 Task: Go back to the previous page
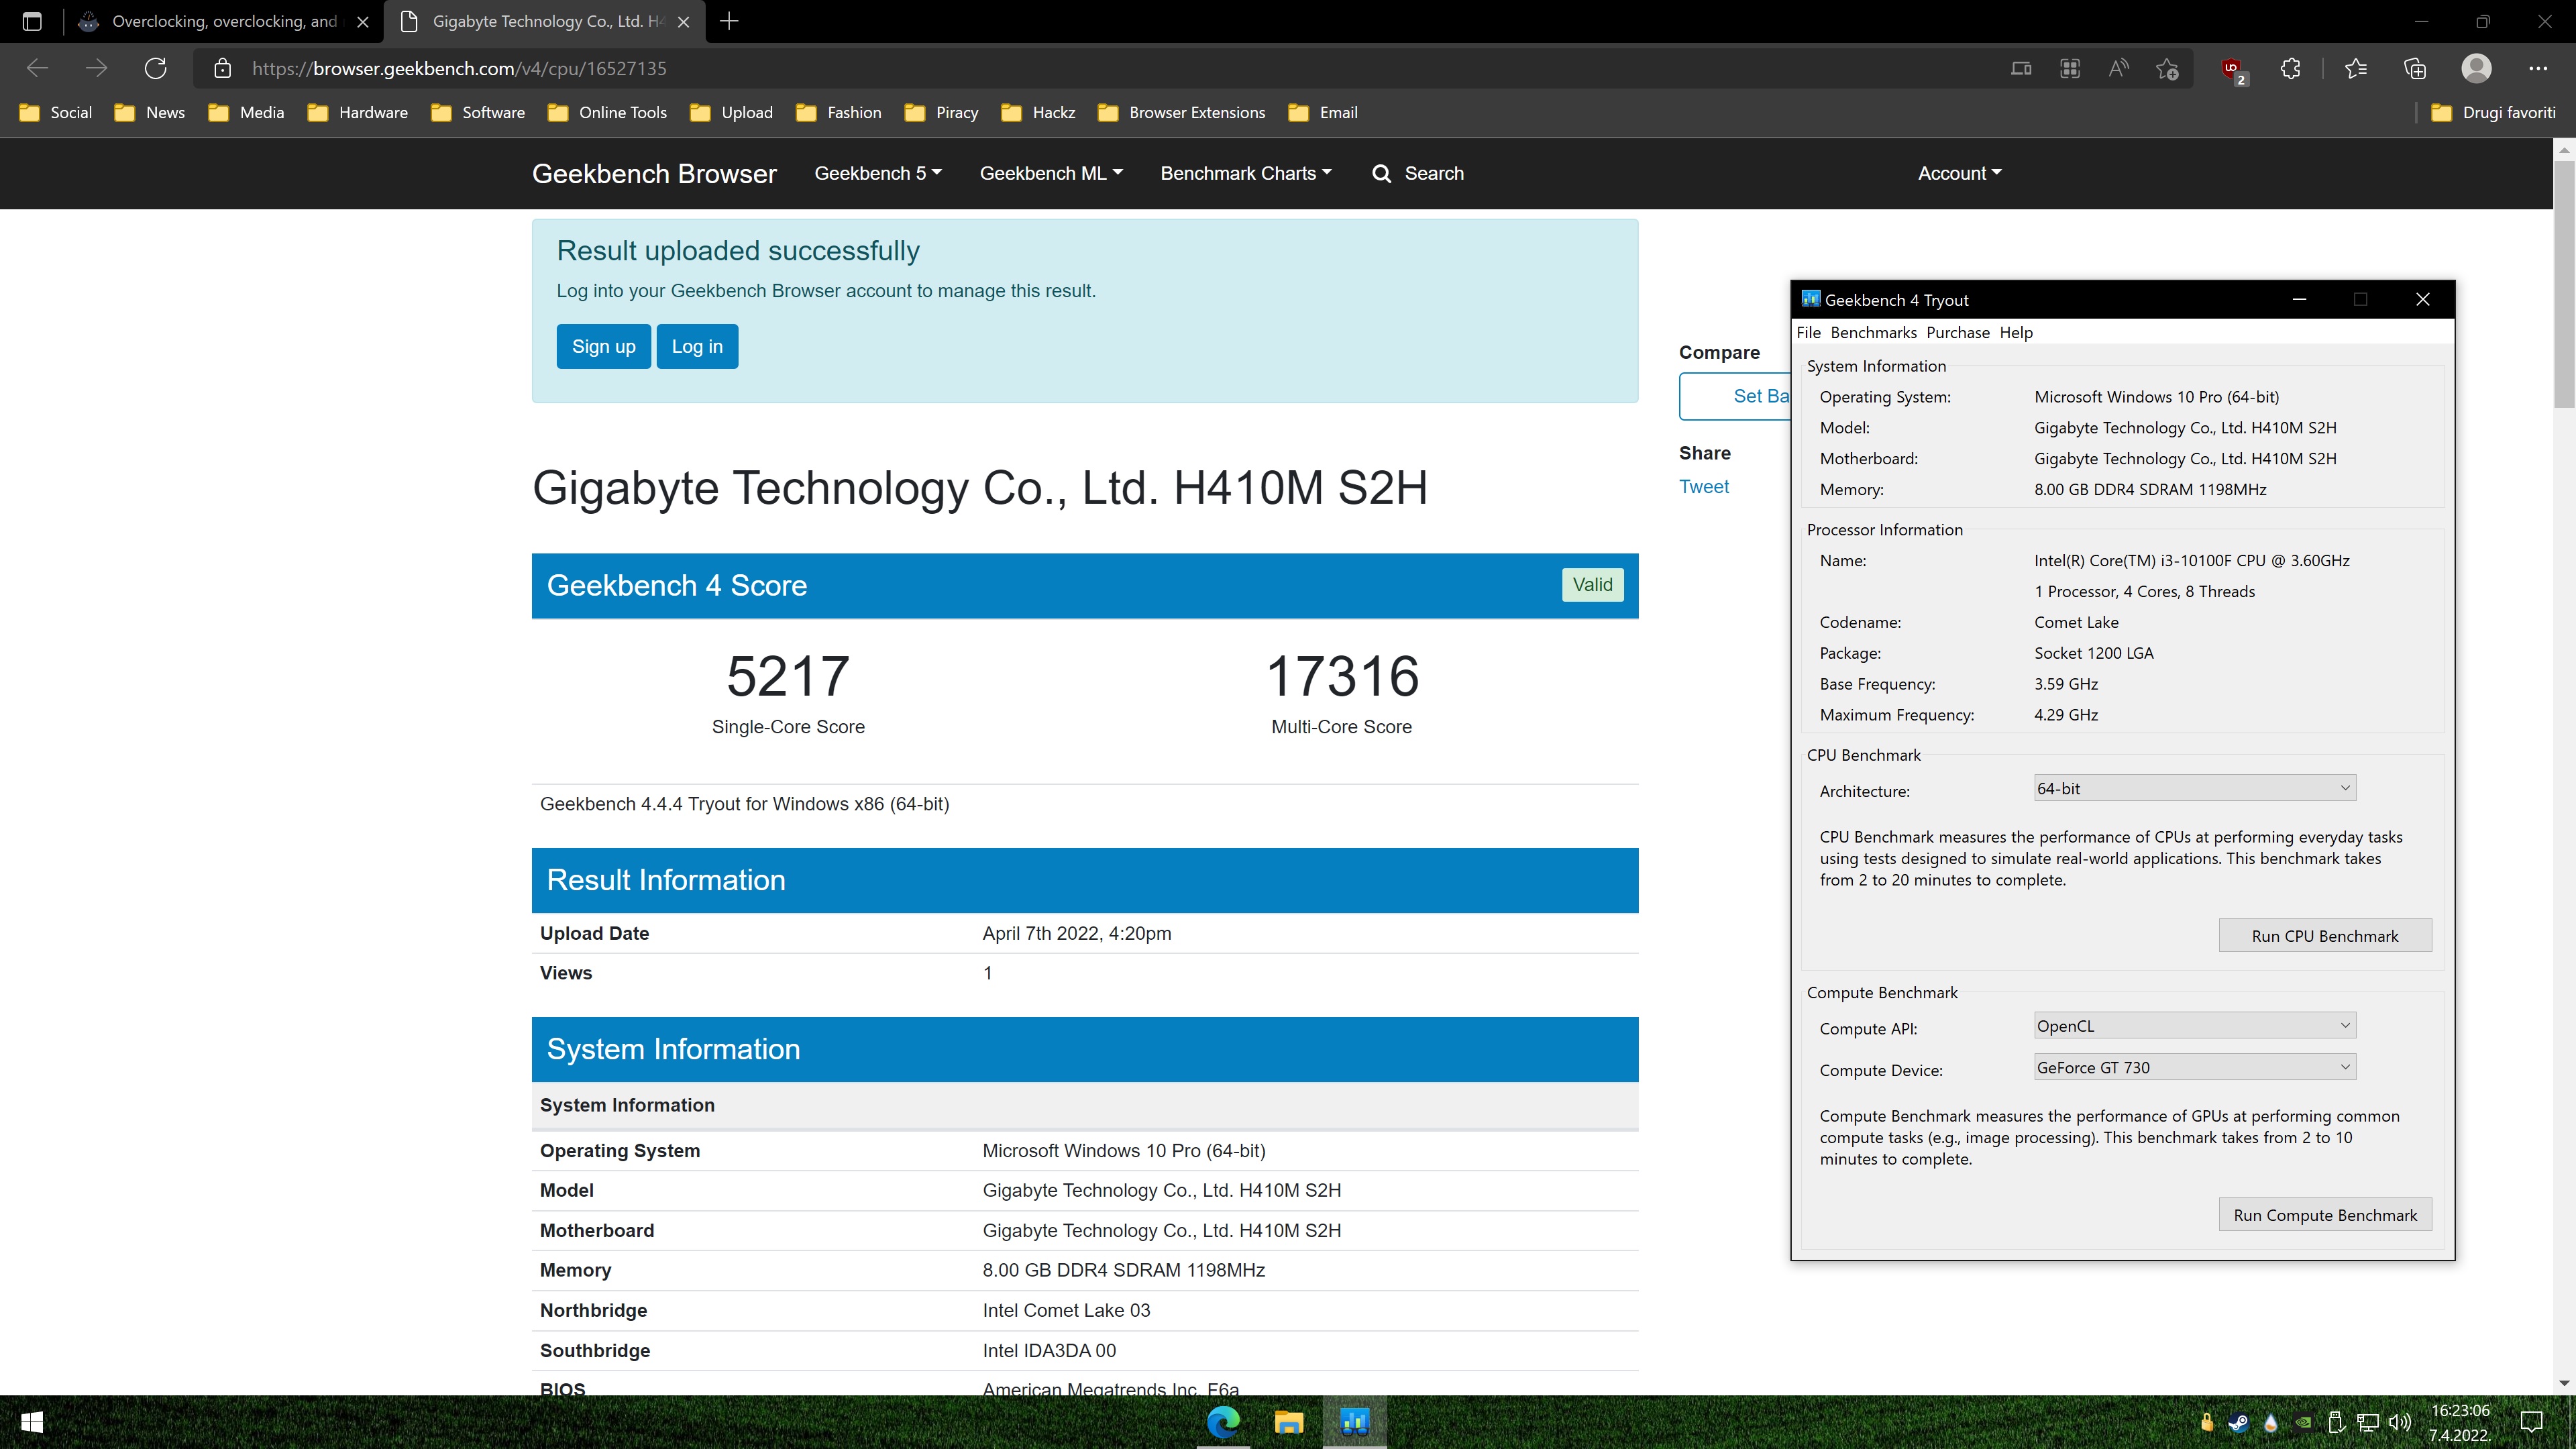pos(37,68)
